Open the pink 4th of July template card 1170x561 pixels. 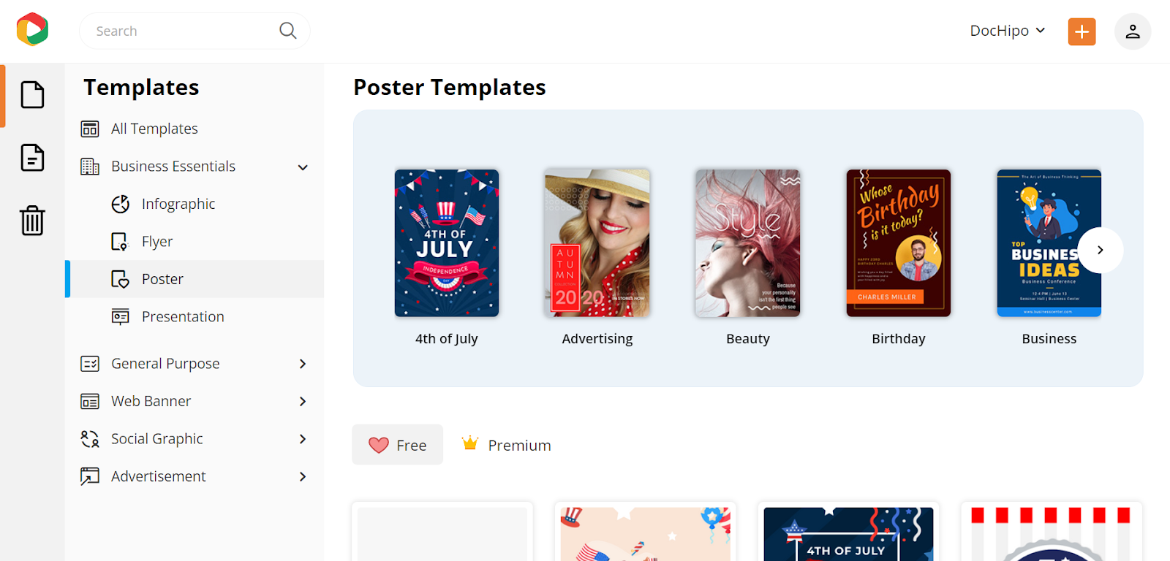646,532
